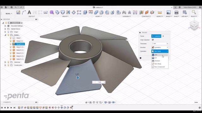The image size is (202, 113).
Task: Click the Save icon in quick access bar
Action: [11, 7]
